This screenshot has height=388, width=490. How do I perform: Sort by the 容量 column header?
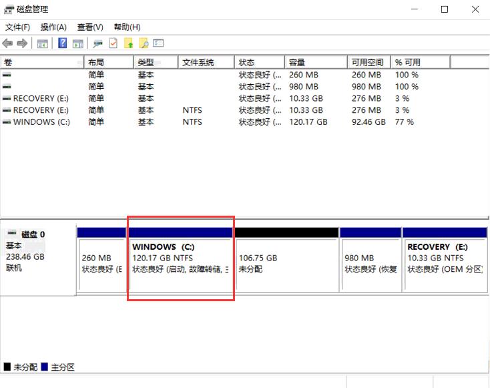(316, 62)
